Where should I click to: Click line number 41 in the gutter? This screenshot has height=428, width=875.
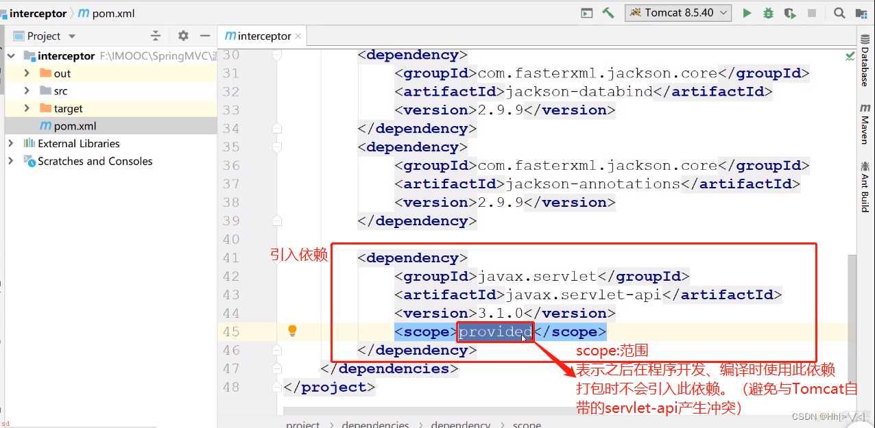tap(231, 257)
